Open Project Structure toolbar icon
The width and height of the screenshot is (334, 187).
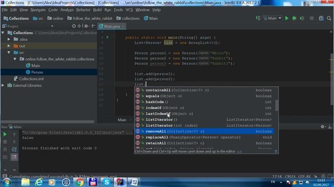321,19
